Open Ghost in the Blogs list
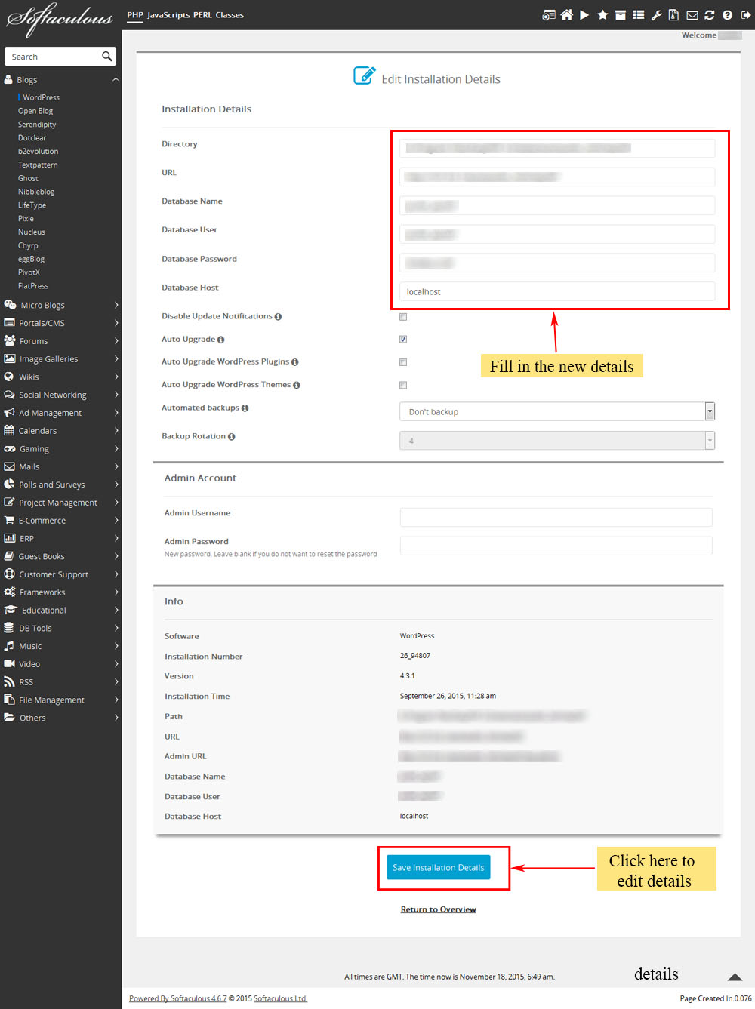Viewport: 755px width, 1009px height. [28, 178]
